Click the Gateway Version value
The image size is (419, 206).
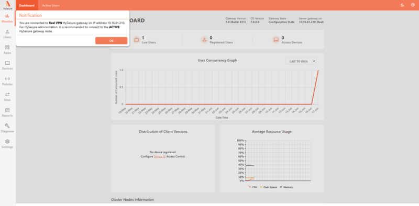click(235, 22)
